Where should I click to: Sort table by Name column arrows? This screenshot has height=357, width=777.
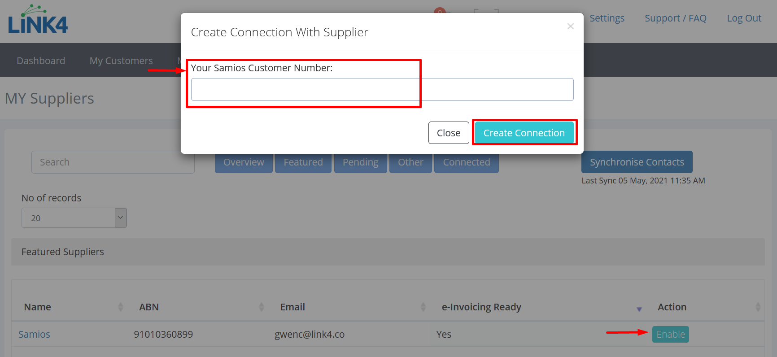click(120, 307)
